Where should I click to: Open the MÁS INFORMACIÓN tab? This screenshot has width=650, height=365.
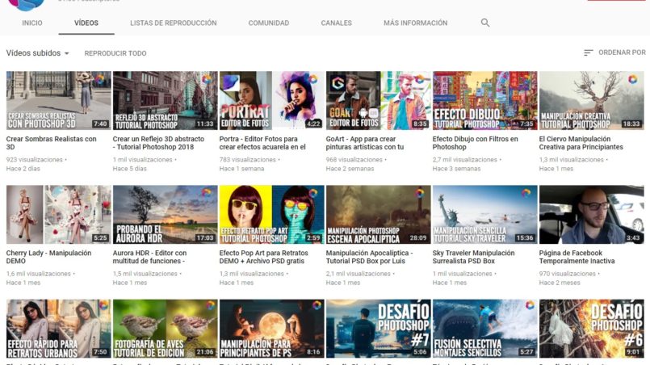pyautogui.click(x=415, y=23)
